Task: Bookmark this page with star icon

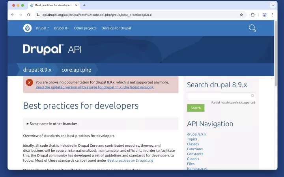Action: coord(241,15)
